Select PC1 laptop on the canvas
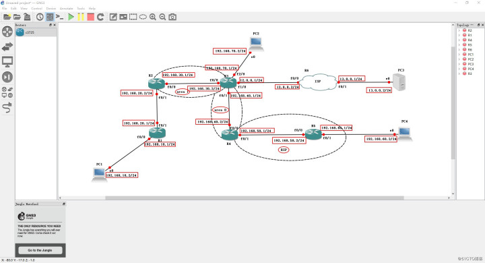 coord(99,175)
